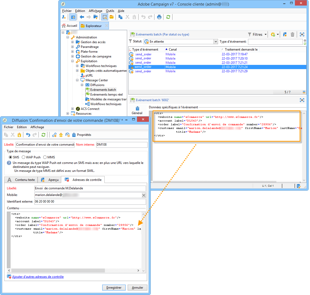Maximize the 'Evénement batch 6002' detail panel
This screenshot has height=295, width=310.
pyautogui.click(x=302, y=100)
